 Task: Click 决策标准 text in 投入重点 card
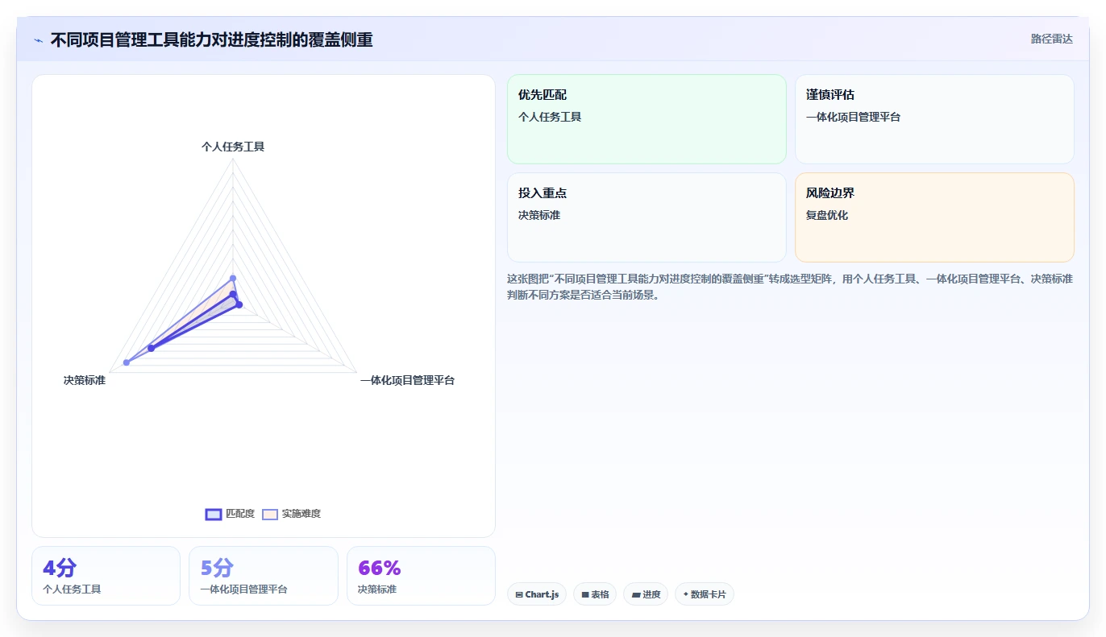539,215
